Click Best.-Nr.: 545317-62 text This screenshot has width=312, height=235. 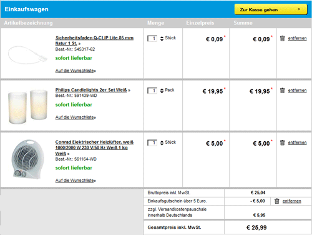(x=75, y=49)
